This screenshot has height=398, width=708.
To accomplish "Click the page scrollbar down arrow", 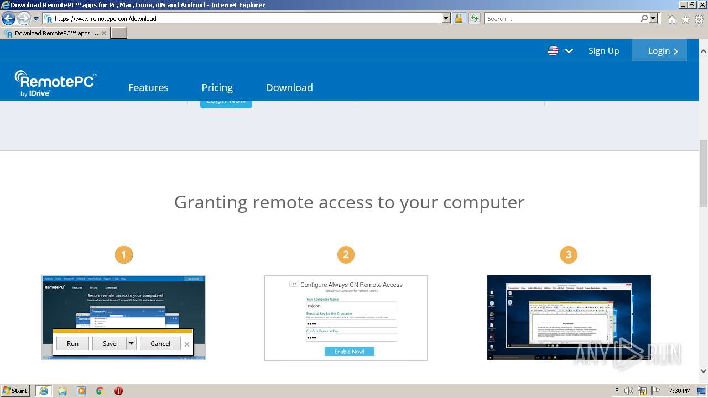I will pos(703,371).
